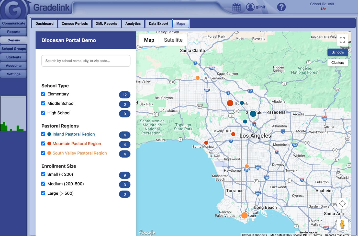
Task: Select the large red marker near Burbank
Action: point(230,103)
